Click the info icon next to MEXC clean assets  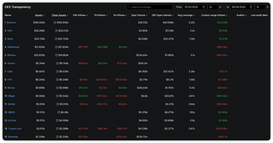[x=59, y=112]
